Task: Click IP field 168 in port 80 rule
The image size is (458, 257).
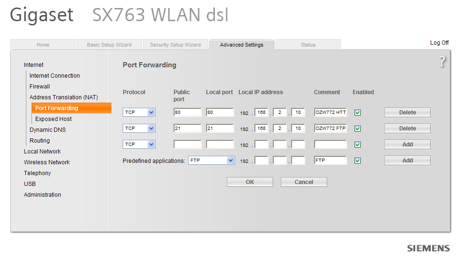Action: coord(261,112)
